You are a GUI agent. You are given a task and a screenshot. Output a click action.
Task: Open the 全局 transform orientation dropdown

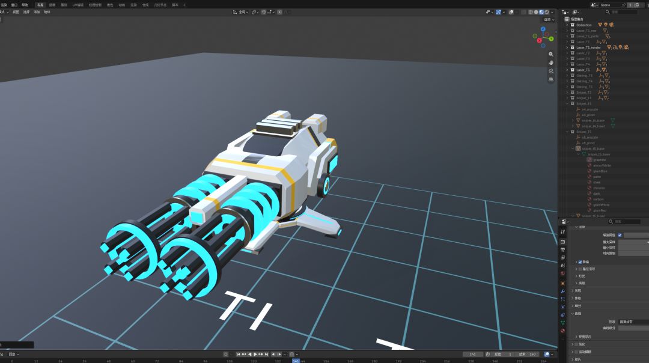242,12
